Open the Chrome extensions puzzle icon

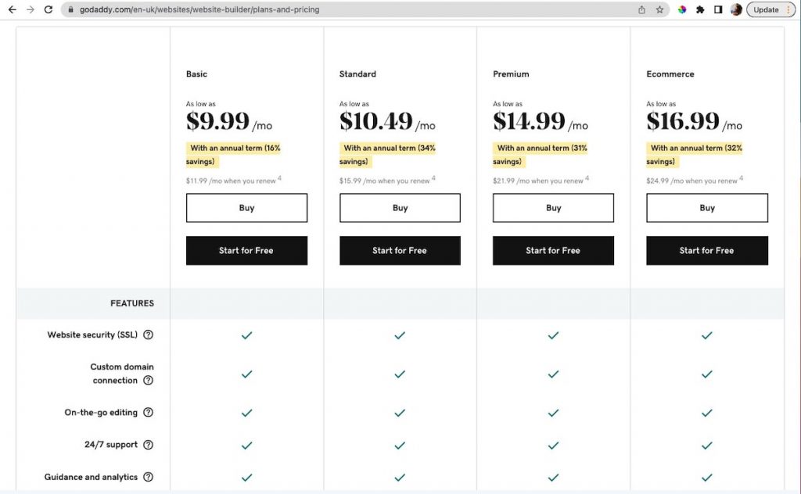pyautogui.click(x=700, y=9)
